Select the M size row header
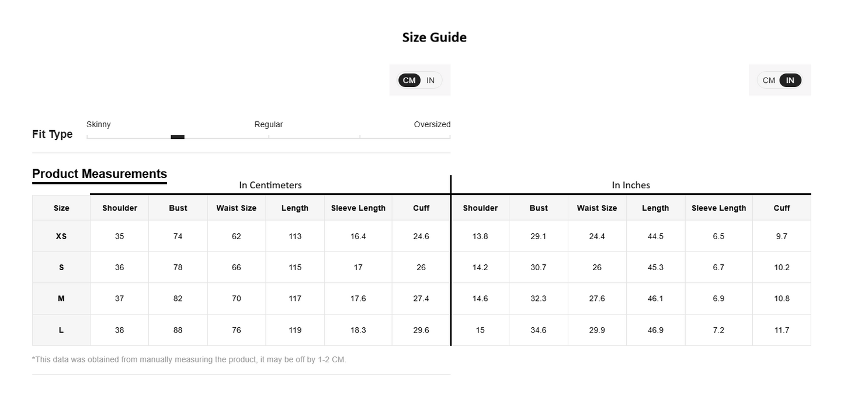Image resolution: width=844 pixels, height=395 pixels. (x=61, y=298)
